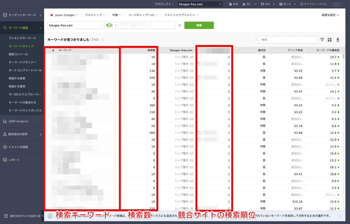Open the column layout grid icon
Image resolution: width=350 pixels, height=224 pixels.
pyautogui.click(x=329, y=40)
